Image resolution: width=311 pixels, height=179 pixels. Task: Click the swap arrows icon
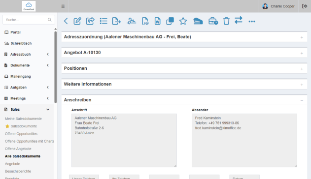pos(239,20)
